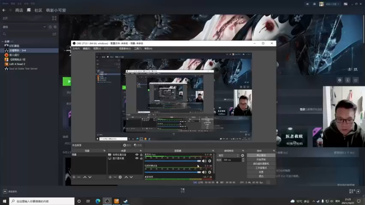Viewport: 365px width, 205px height.
Task: Open game info icon on Steam page
Action: pyautogui.click(x=348, y=80)
